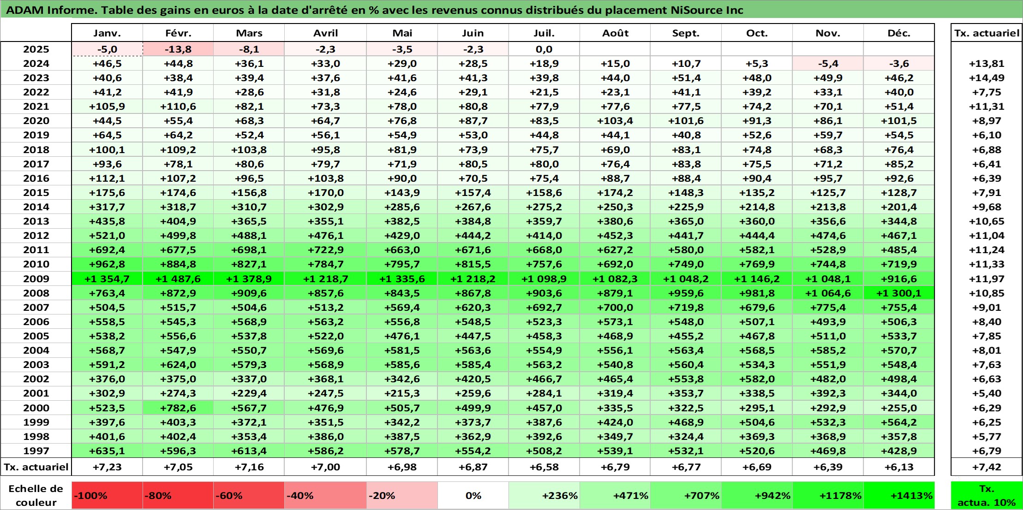Select the 'Déc.' column header
This screenshot has width=1023, height=510.
899,33
